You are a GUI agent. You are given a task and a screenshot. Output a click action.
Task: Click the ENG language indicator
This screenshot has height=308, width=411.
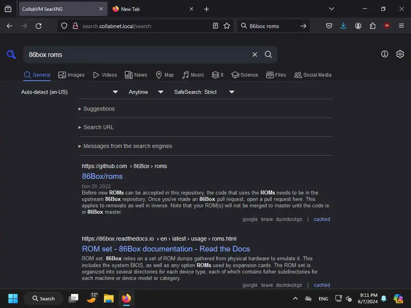(323, 298)
